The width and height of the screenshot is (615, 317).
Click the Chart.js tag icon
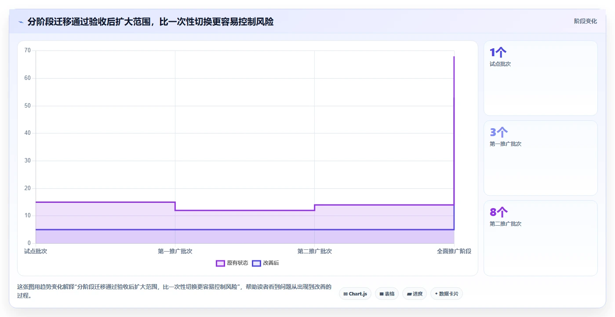coord(346,294)
